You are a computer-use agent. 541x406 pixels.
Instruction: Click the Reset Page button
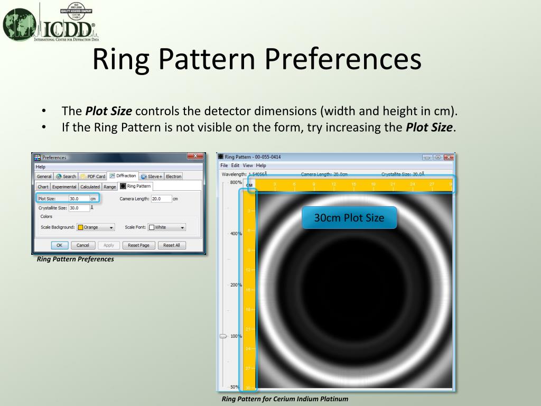[x=139, y=245]
